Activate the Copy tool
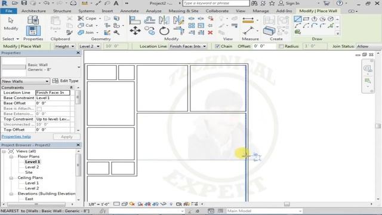Image resolution: width=382 pixels, height=215 pixels. 150,31
